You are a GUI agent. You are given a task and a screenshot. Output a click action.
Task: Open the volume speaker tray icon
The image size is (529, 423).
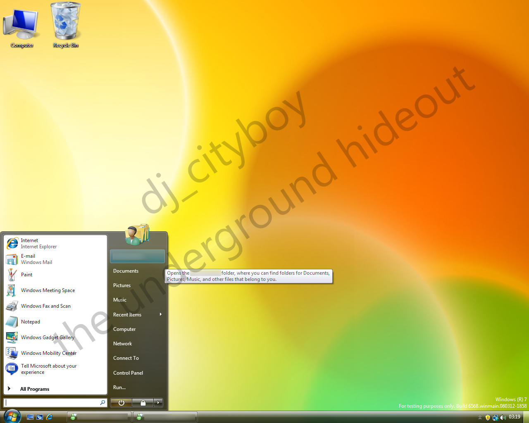[503, 418]
